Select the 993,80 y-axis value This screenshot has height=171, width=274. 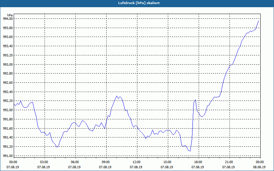pos(8,28)
